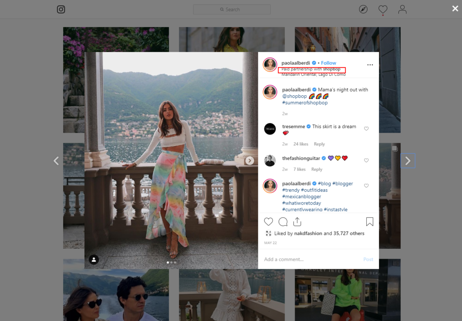Screen dimensions: 462x321
Task: Close the post overlay with X
Action: click(x=455, y=9)
